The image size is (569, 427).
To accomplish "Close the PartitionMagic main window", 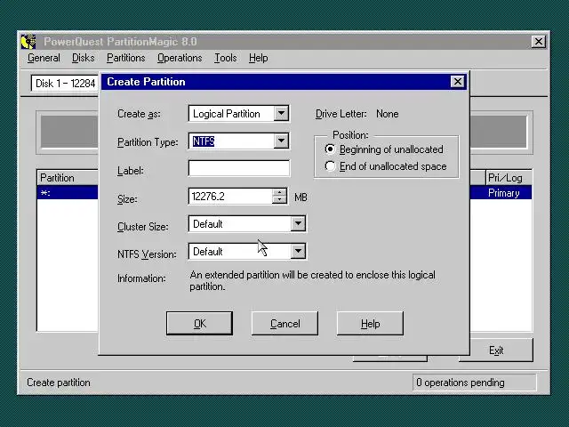I will 539,42.
